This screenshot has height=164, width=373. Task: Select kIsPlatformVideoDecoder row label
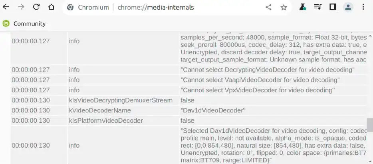(x=106, y=120)
